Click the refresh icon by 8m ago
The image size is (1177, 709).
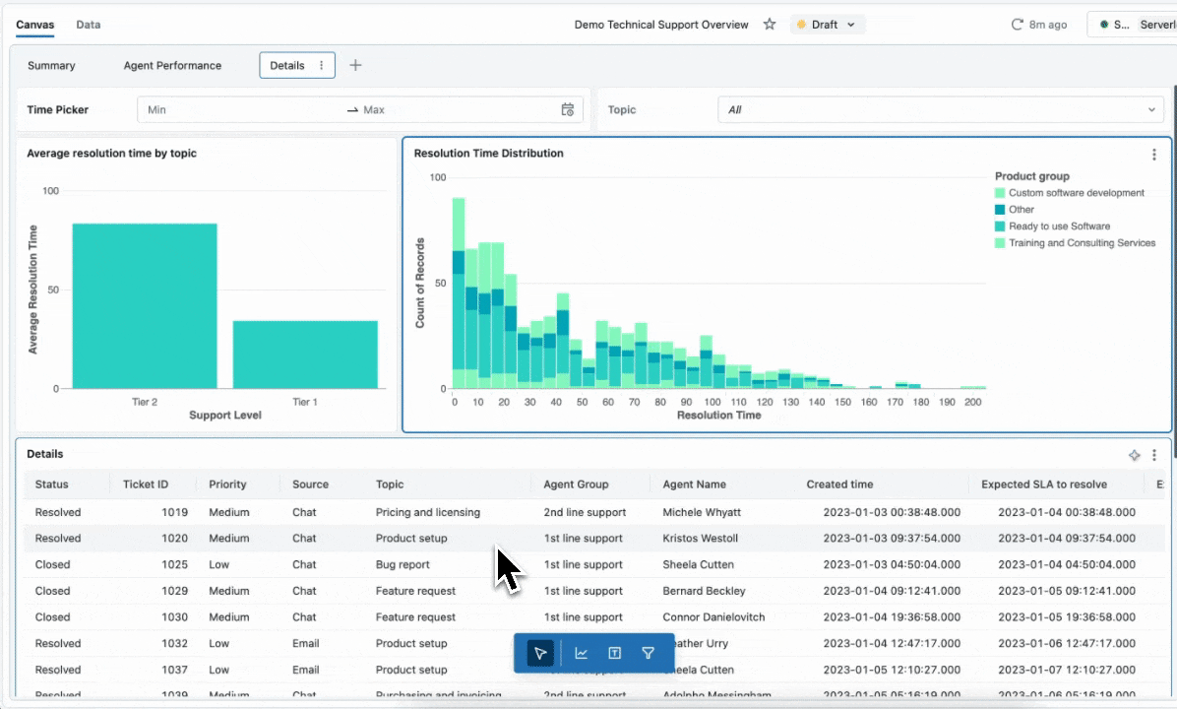click(x=1018, y=25)
